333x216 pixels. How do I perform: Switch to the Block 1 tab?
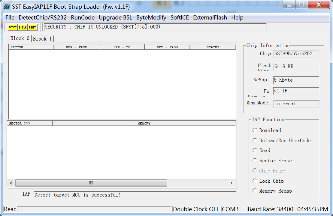click(42, 39)
